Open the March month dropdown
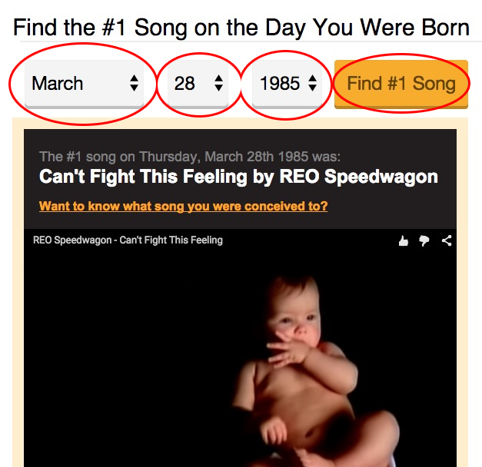This screenshot has height=467, width=482. pyautogui.click(x=85, y=83)
